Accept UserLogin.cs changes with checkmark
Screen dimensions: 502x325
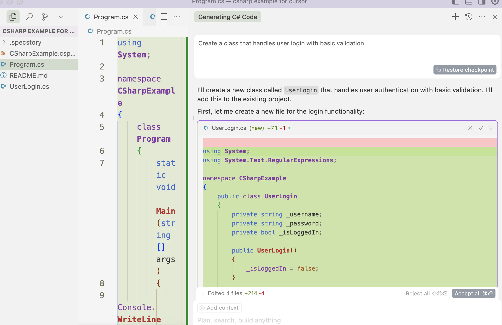tap(481, 128)
